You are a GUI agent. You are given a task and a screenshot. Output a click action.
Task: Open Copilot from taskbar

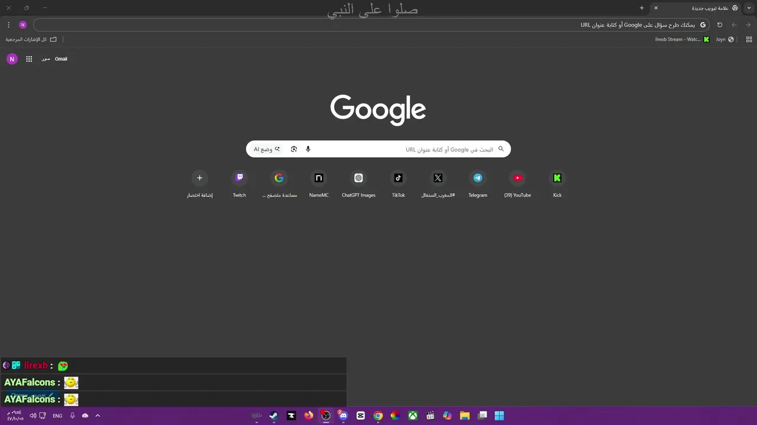(x=448, y=416)
